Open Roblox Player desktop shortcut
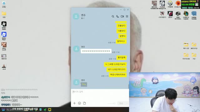 pyautogui.click(x=4, y=36)
